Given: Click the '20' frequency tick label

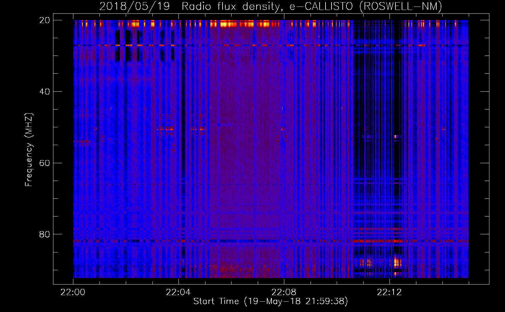Looking at the screenshot, I should click(45, 20).
